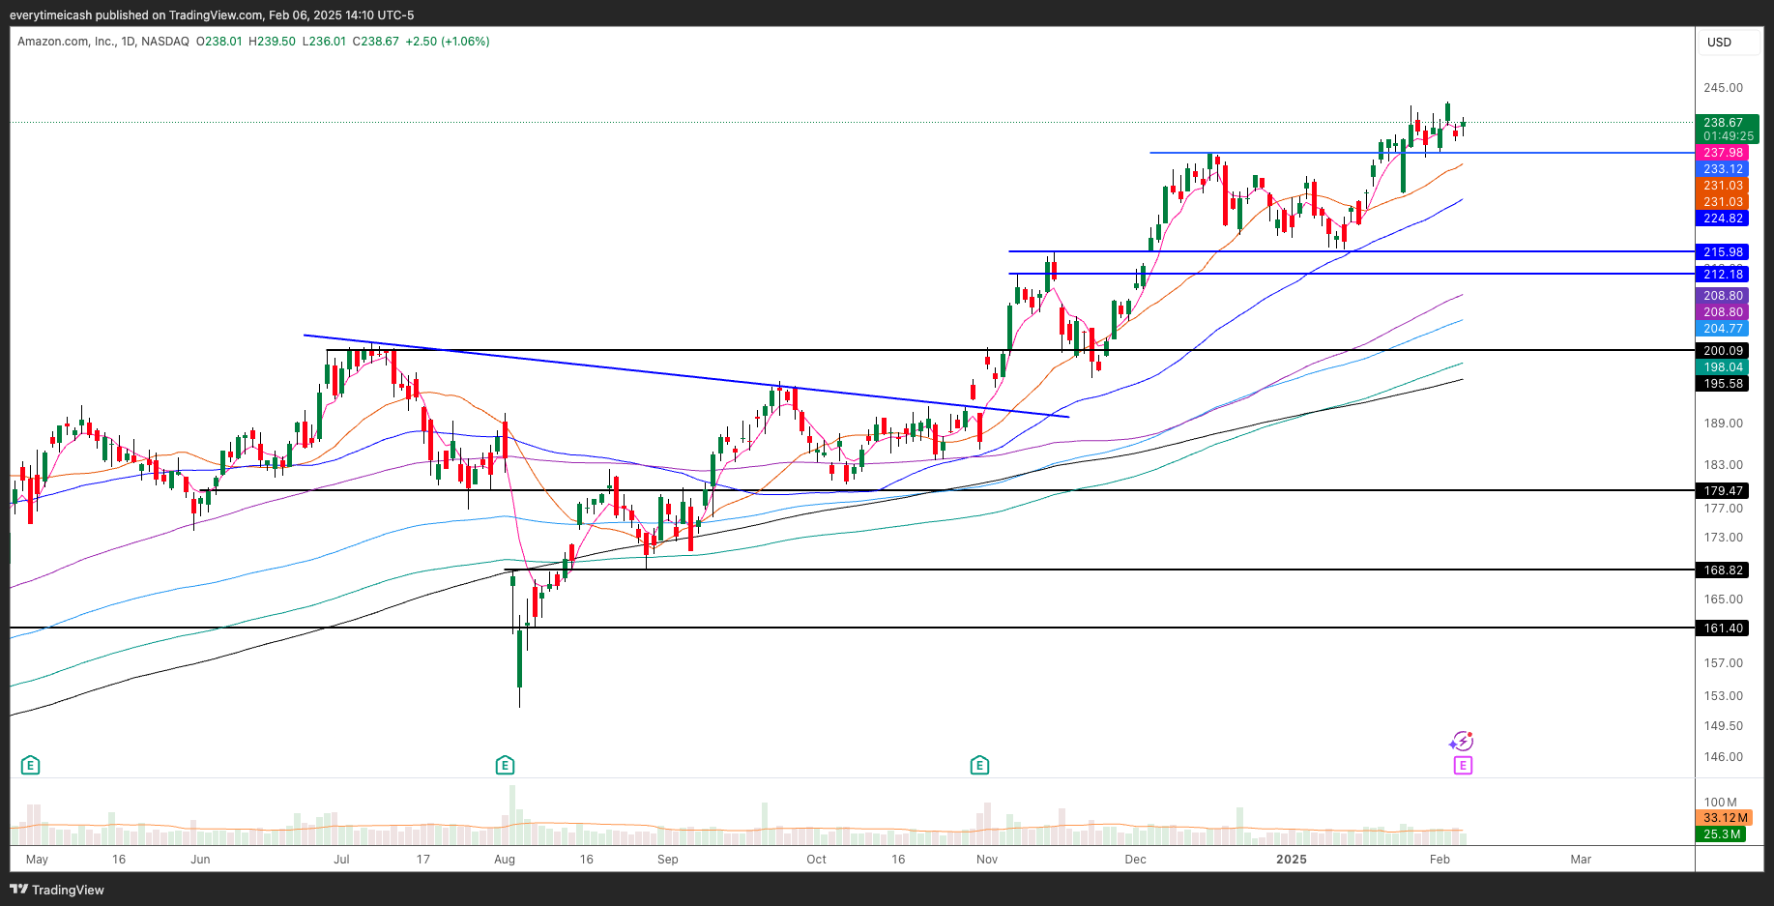This screenshot has width=1774, height=906.
Task: Click the Amazon.com, Inc. symbol title
Action: tap(67, 42)
